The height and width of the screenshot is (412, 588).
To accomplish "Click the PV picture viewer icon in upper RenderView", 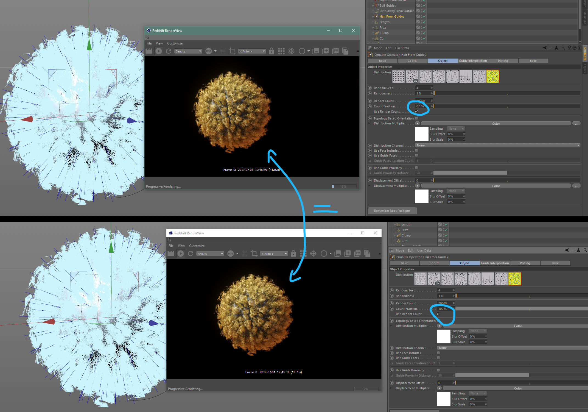I will tap(335, 51).
